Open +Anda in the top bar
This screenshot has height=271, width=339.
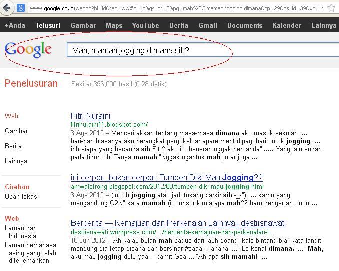click(x=15, y=25)
